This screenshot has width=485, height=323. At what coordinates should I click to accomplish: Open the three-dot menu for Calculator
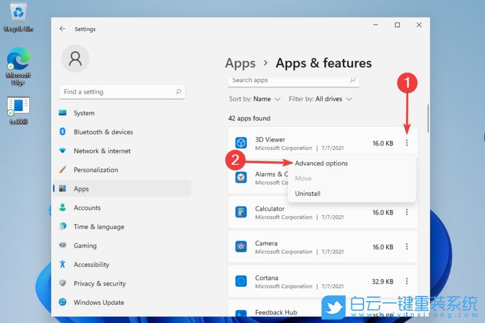(x=407, y=212)
